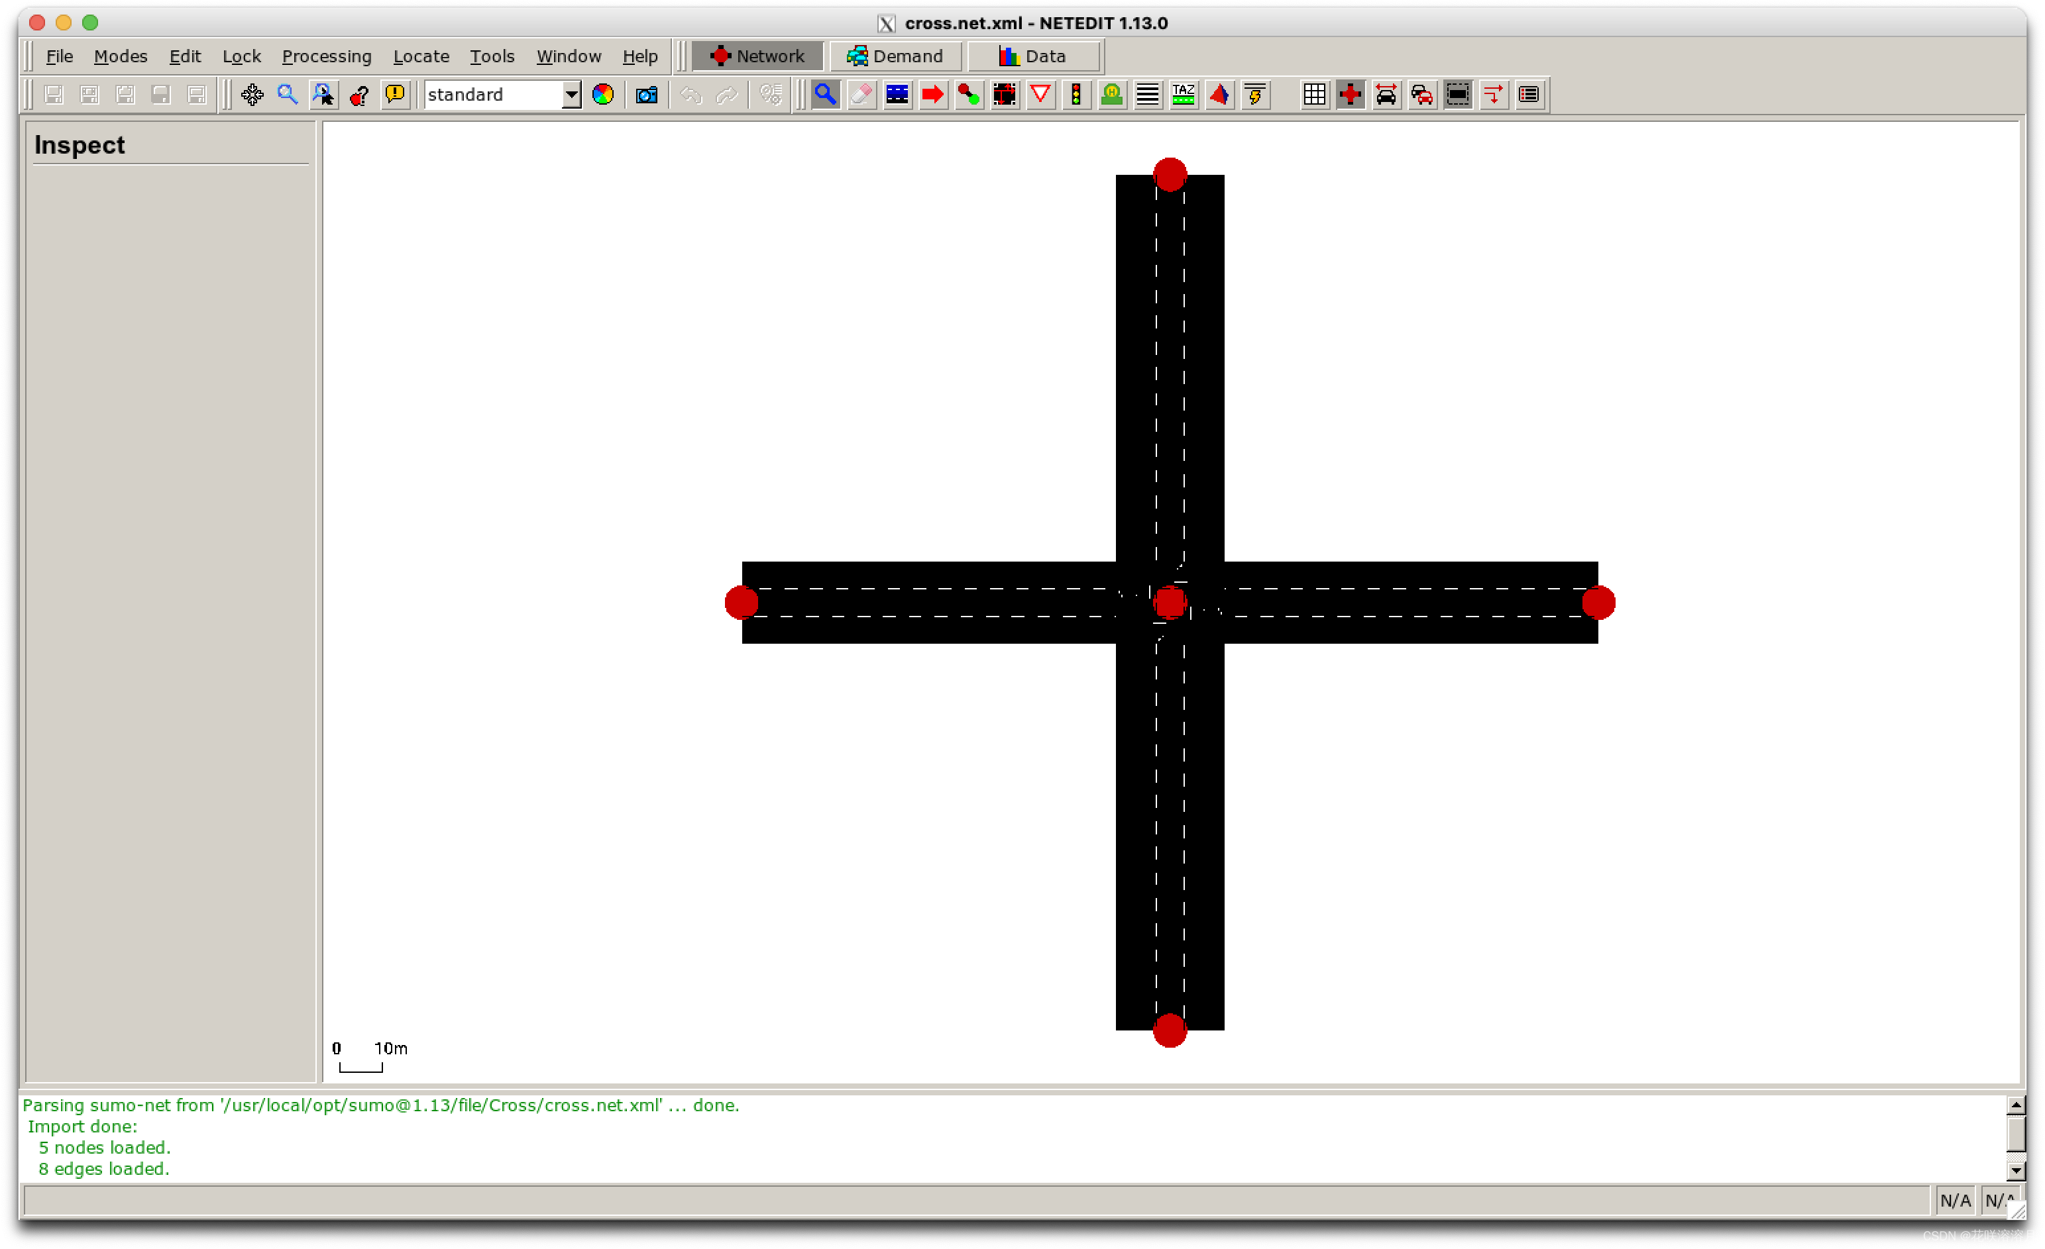The width and height of the screenshot is (2045, 1249).
Task: Click the '10m' scale label
Action: 391,1048
